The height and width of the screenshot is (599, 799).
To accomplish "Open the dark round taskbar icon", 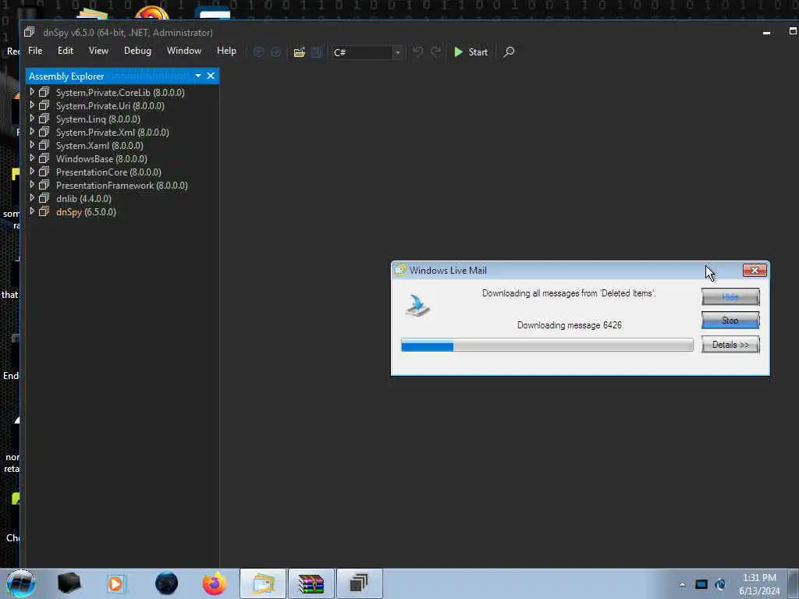I will pos(167,583).
